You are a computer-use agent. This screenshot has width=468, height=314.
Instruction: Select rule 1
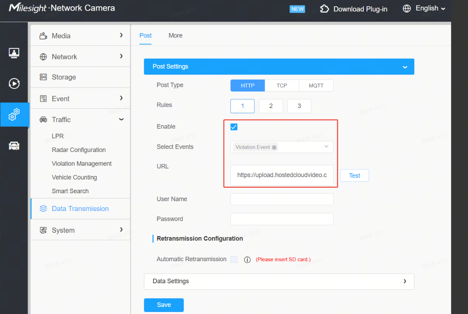coord(242,106)
